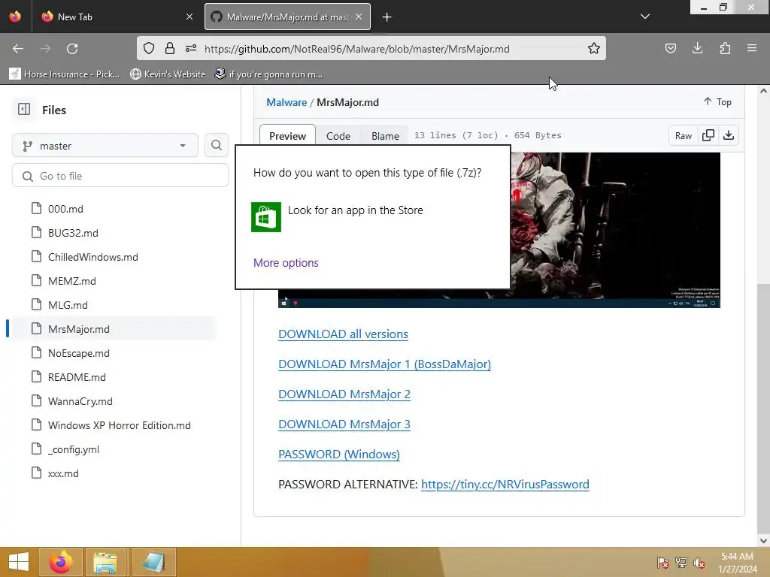Collapse the Files side panel icon
770x577 pixels.
[x=24, y=109]
